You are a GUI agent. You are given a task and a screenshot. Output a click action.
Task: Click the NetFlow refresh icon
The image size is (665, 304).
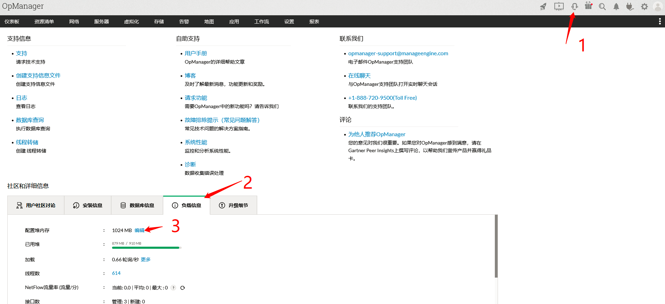click(183, 288)
